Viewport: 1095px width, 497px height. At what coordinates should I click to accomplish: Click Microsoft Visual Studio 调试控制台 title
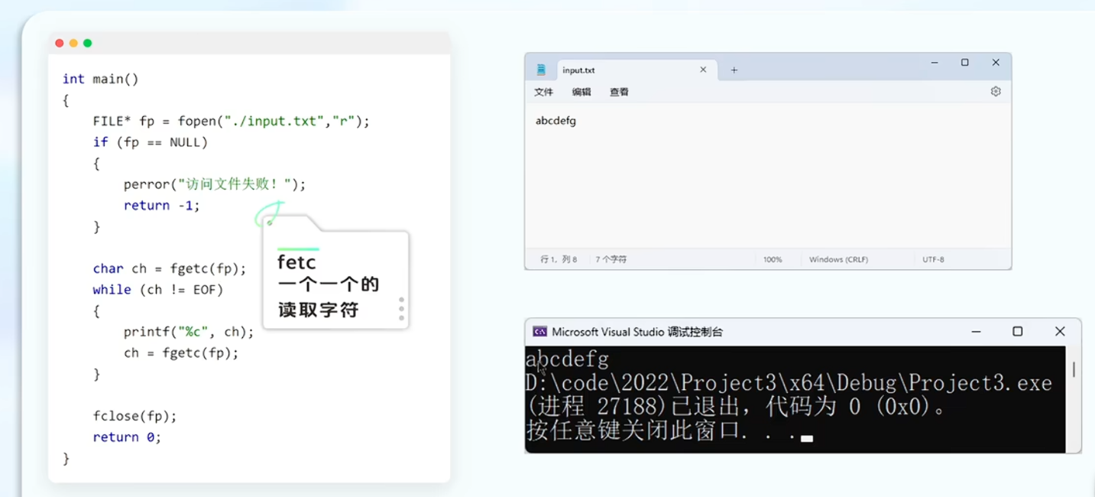[637, 332]
